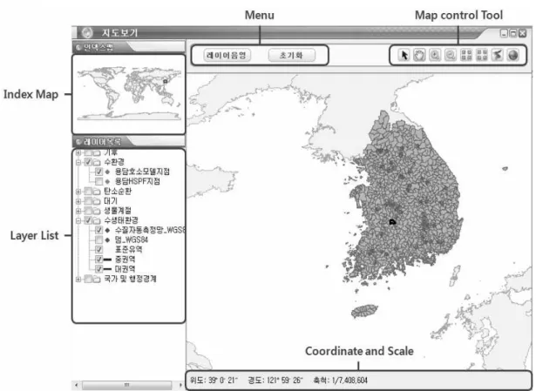Viewport: 536px width, 391px height.
Task: Click the 지도보기 title bar globe icon
Action: click(x=87, y=33)
